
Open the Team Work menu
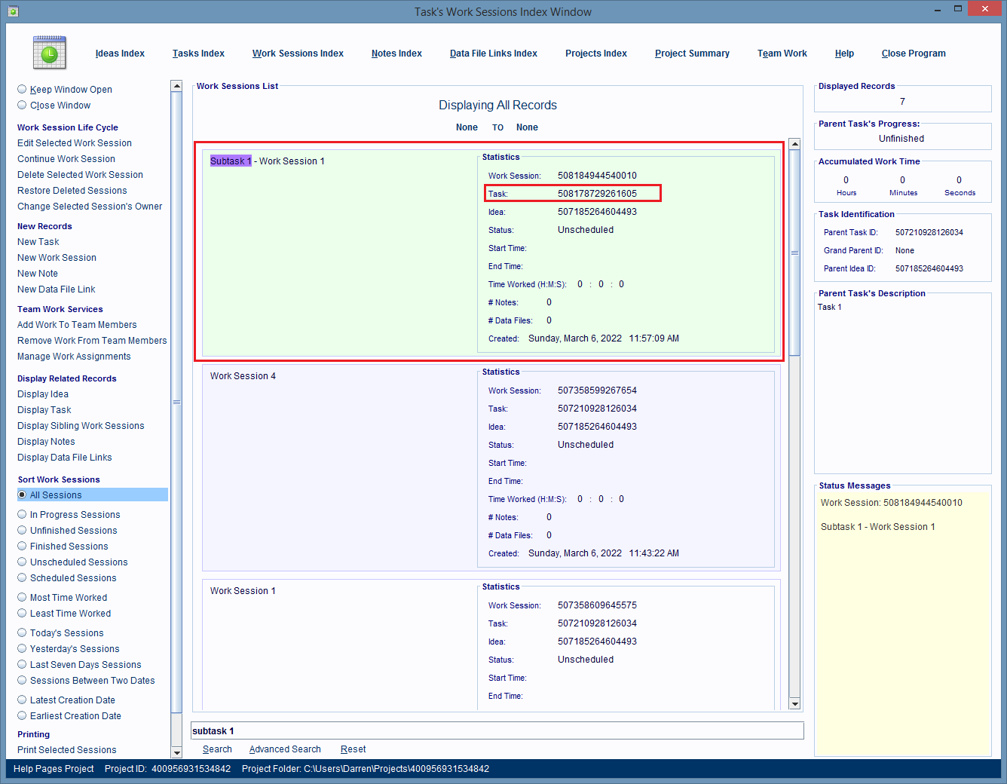782,54
